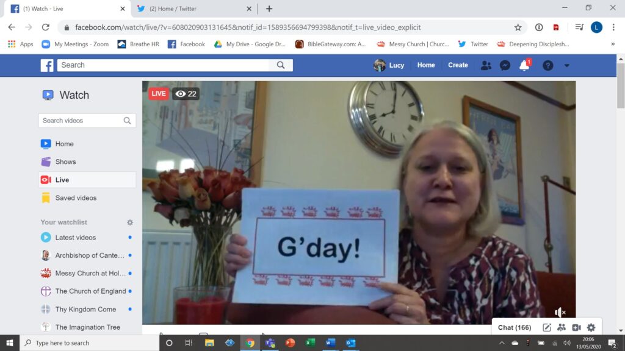Unmute the live video sound
Image resolution: width=625 pixels, height=351 pixels.
(x=560, y=312)
